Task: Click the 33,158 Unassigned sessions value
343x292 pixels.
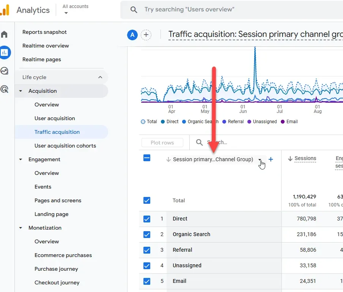Action: (308, 265)
